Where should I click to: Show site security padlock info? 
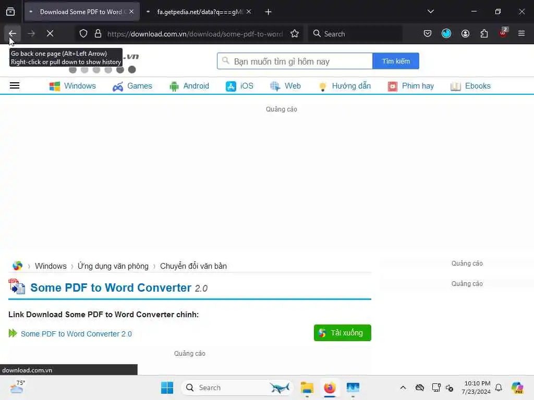pyautogui.click(x=98, y=34)
